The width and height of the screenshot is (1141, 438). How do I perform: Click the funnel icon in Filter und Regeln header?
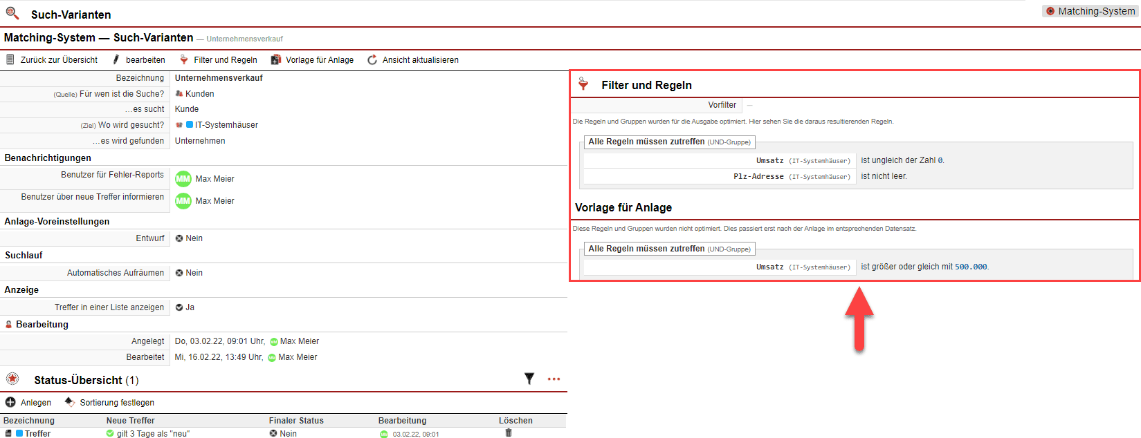tap(583, 84)
